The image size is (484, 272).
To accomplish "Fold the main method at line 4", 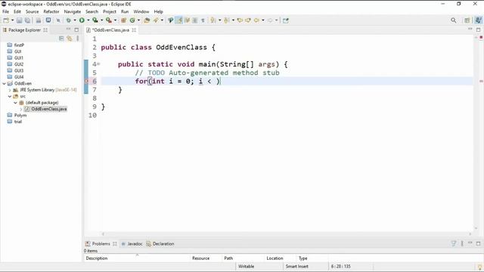I will point(98,63).
